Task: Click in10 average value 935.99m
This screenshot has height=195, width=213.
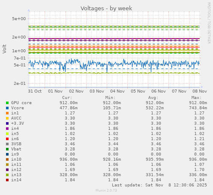Action: [x=155, y=159]
